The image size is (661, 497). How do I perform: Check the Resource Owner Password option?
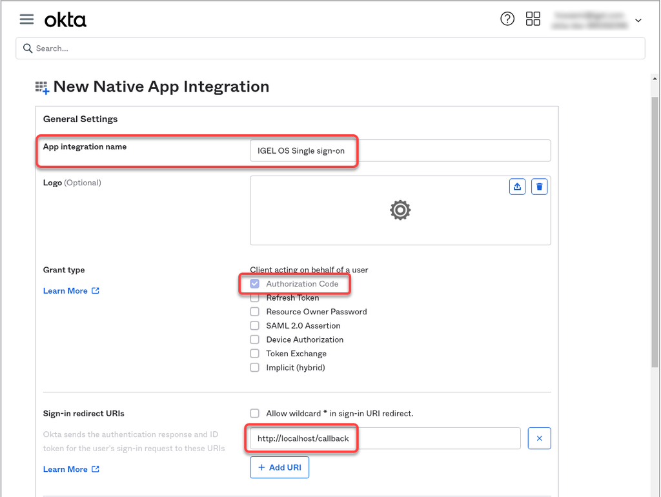coord(255,312)
